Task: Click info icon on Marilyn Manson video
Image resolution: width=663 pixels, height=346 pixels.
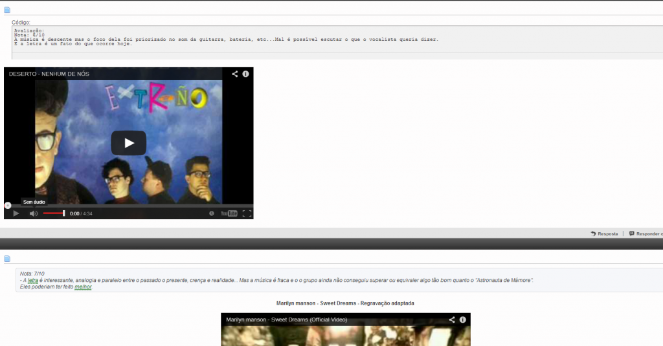Action: 463,319
